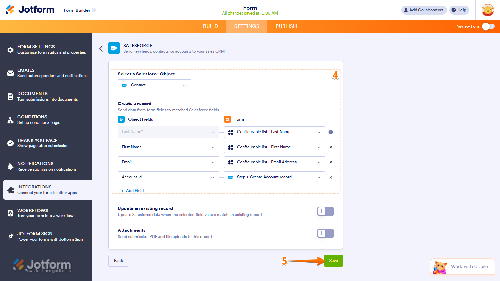Image resolution: width=500 pixels, height=281 pixels.
Task: Click the Salesforce cloud icon in header
Action: coord(114,48)
